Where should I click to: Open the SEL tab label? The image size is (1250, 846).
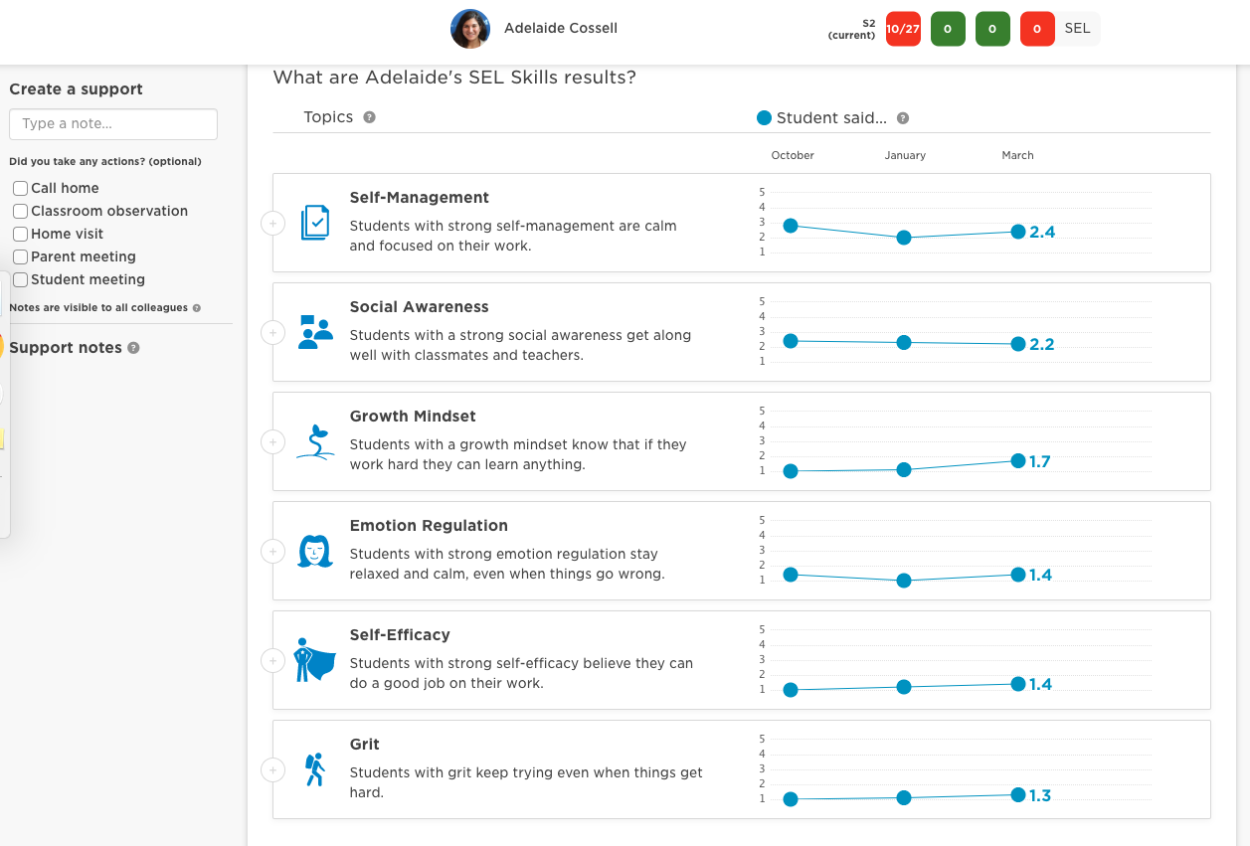pos(1078,29)
